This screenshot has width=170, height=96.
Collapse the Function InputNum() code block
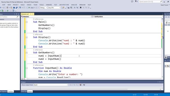point(27,68)
